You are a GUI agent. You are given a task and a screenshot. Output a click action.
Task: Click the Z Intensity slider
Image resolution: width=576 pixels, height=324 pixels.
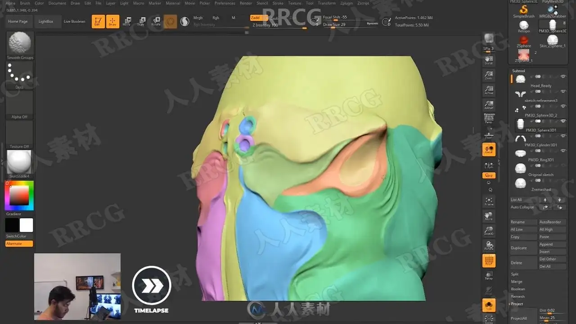point(278,26)
